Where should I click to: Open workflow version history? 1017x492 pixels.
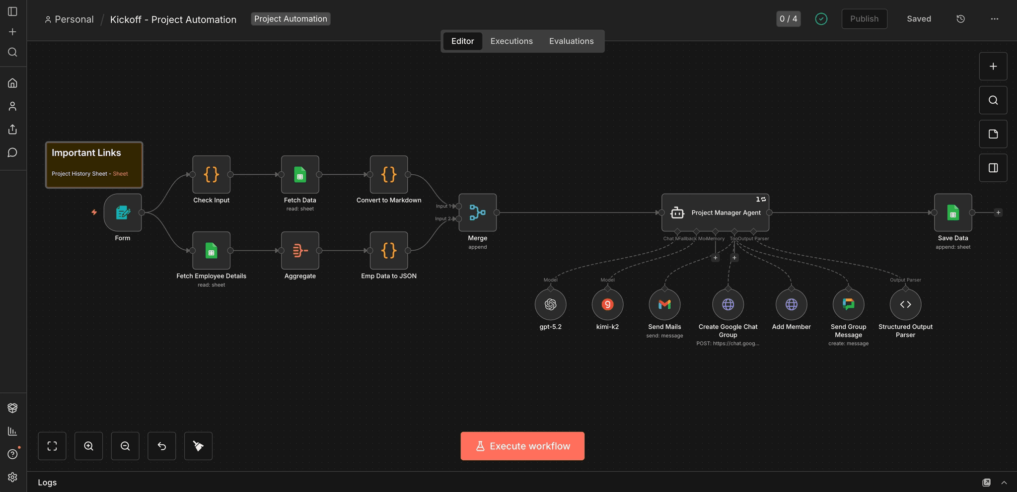pos(960,18)
